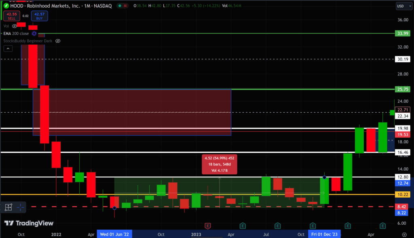The image size is (414, 238).
Task: Toggle visibility of the Vol indicator
Action: (15, 26)
